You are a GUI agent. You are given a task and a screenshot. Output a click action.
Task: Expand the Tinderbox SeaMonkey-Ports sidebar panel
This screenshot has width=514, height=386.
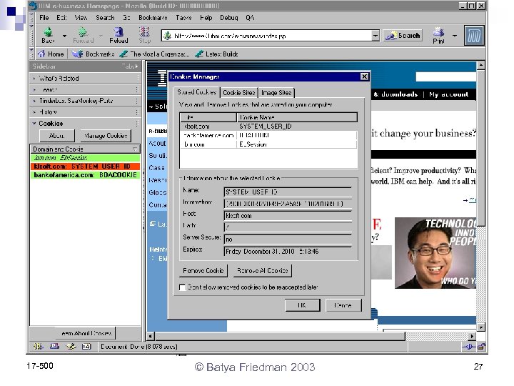(84, 101)
